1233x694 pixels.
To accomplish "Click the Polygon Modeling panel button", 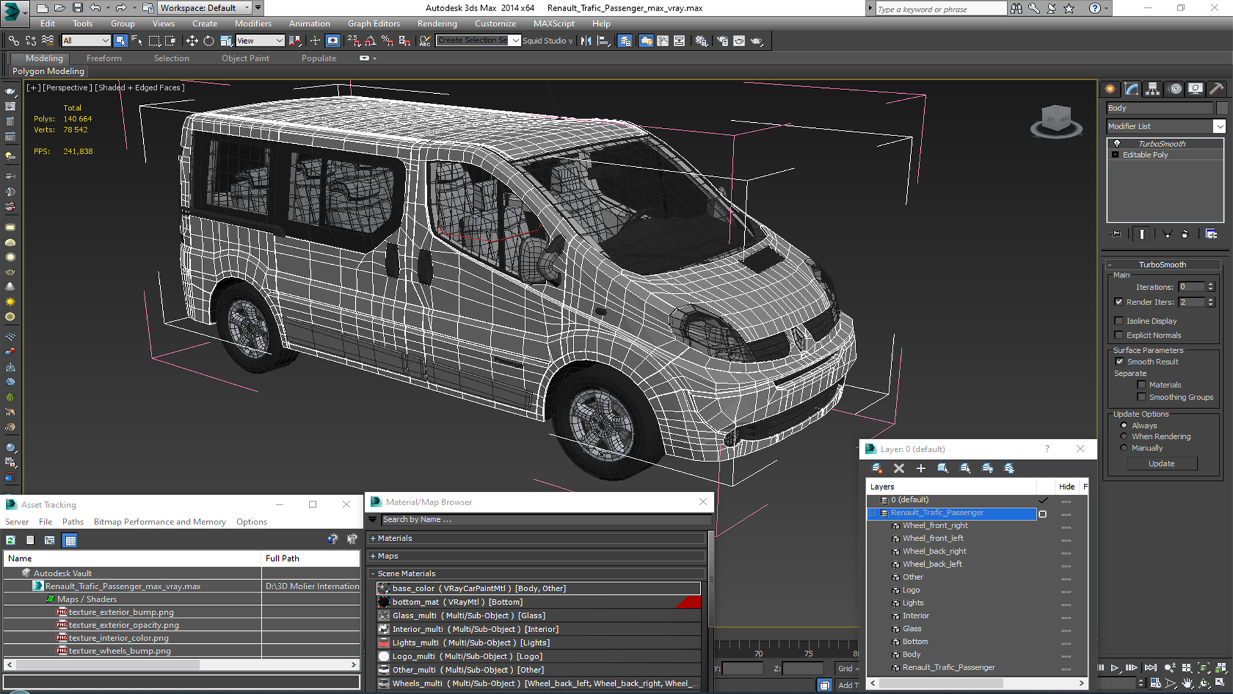I will [48, 71].
